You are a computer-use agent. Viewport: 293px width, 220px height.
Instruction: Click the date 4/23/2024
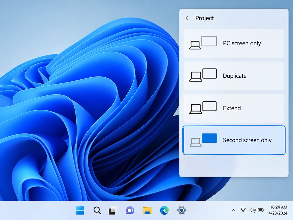pyautogui.click(x=278, y=213)
